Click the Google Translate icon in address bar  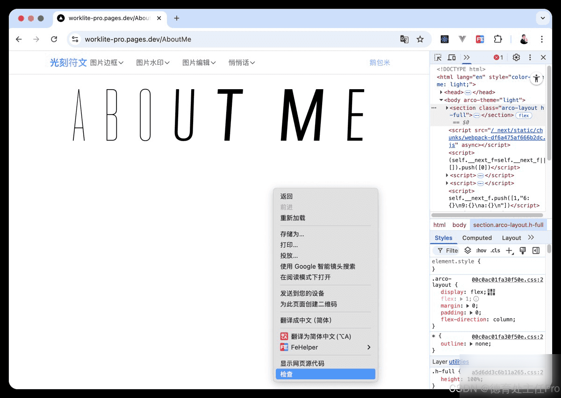(404, 39)
